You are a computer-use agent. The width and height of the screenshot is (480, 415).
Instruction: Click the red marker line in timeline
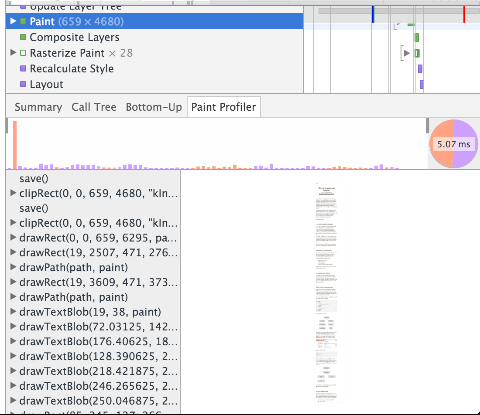click(x=464, y=14)
